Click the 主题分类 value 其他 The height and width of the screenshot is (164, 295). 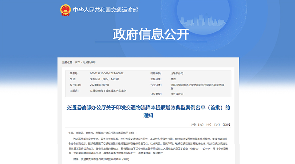click(173, 79)
